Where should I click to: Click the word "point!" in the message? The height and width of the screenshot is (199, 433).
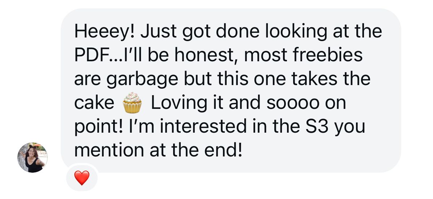pos(99,127)
